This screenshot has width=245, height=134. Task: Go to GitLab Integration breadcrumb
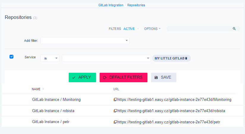111,5
